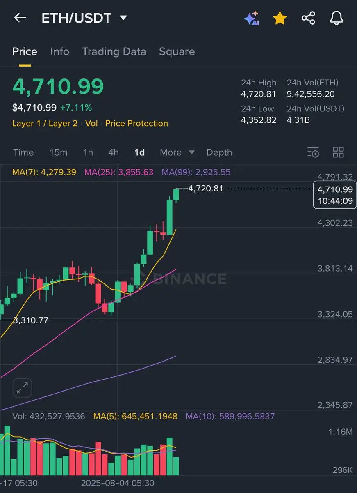Open the Depth chart view
The image size is (357, 493).
click(x=219, y=152)
